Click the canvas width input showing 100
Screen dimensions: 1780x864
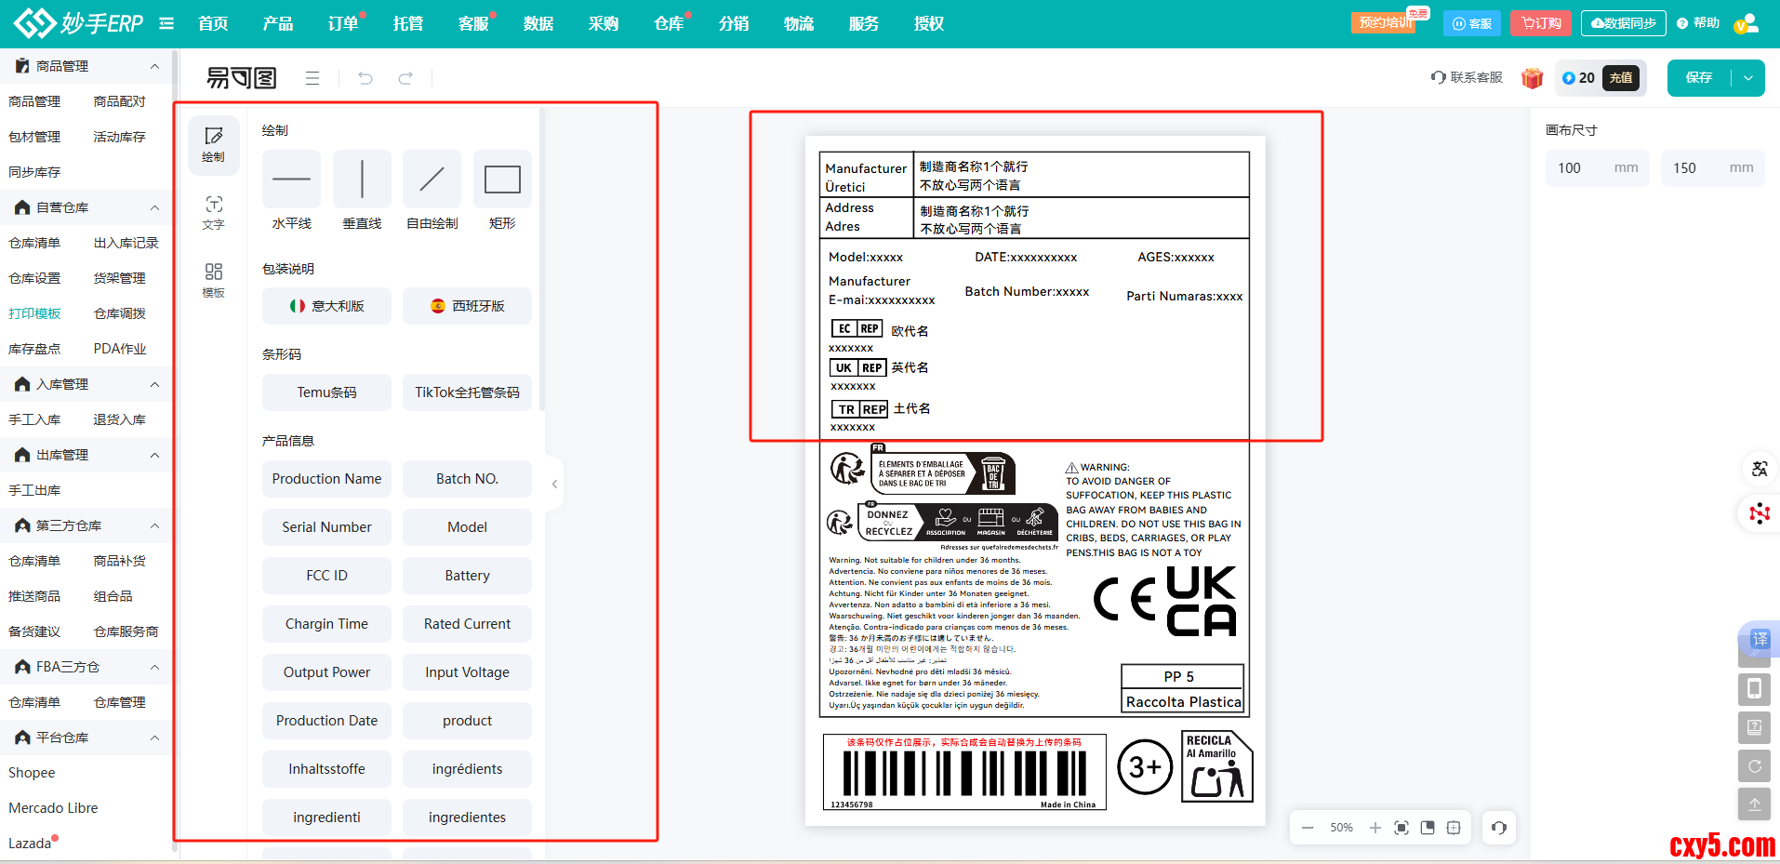(1581, 168)
